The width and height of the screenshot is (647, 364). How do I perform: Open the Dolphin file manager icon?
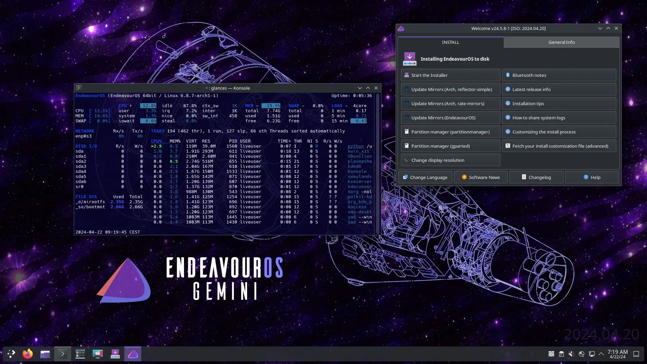point(45,354)
